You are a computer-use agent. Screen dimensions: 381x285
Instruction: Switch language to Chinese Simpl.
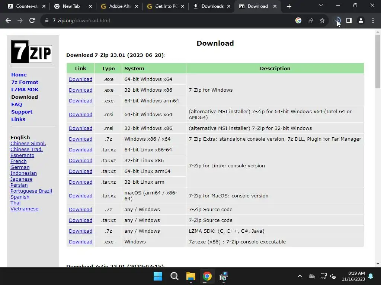click(28, 144)
